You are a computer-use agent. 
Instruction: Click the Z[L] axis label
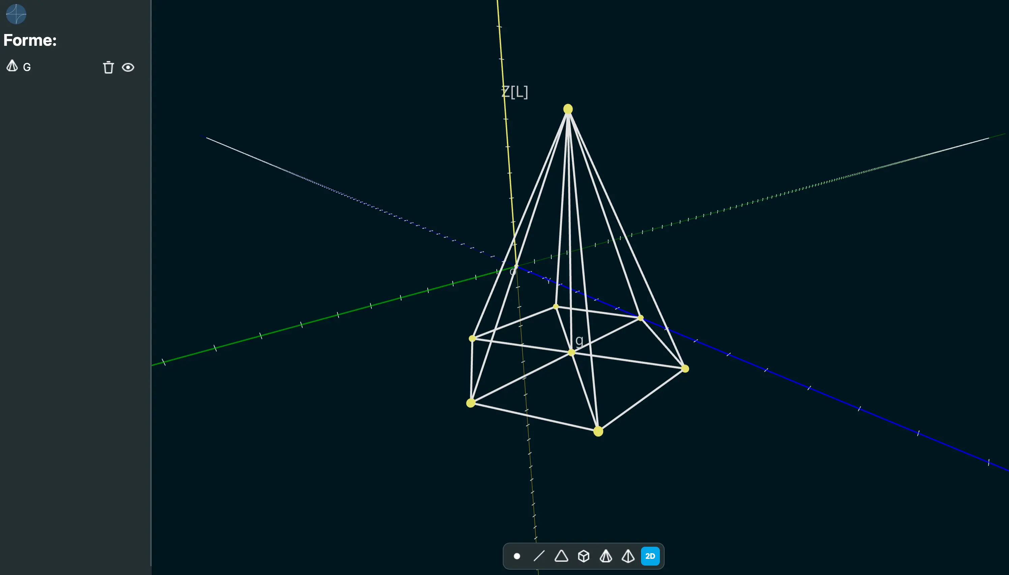click(515, 92)
